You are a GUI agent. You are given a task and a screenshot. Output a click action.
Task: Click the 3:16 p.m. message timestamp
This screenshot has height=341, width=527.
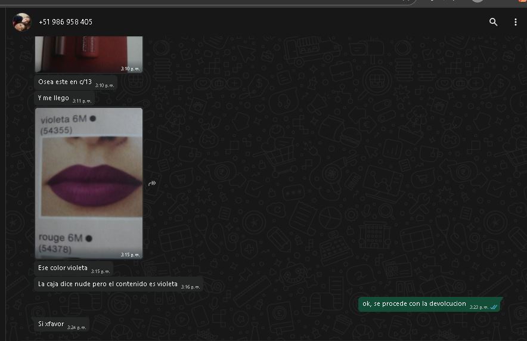click(x=190, y=287)
